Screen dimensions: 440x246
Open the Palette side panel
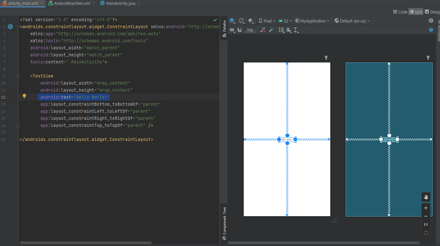[x=224, y=29]
